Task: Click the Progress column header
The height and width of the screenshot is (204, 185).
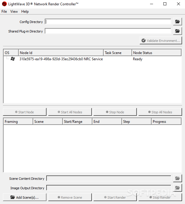Action: (x=166, y=121)
